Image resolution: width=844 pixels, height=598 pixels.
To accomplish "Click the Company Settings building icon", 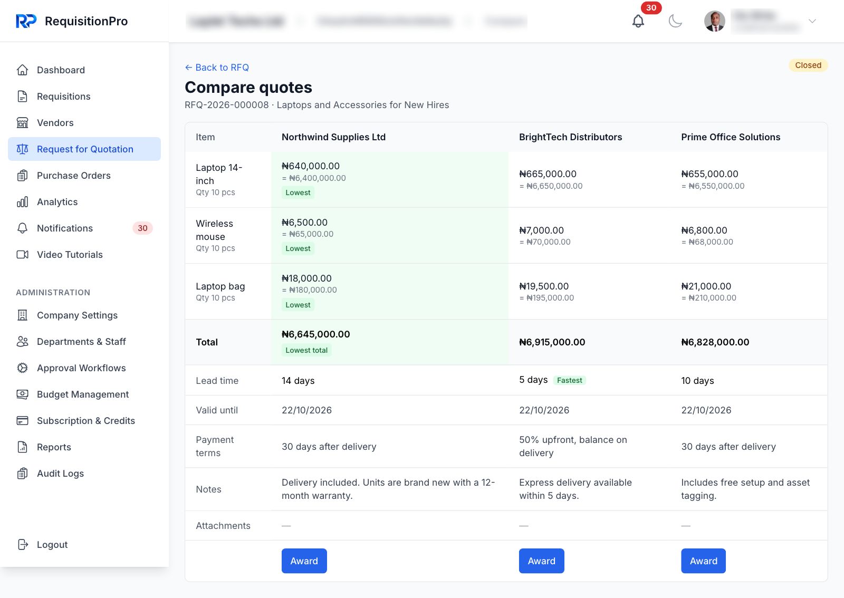I will (22, 315).
